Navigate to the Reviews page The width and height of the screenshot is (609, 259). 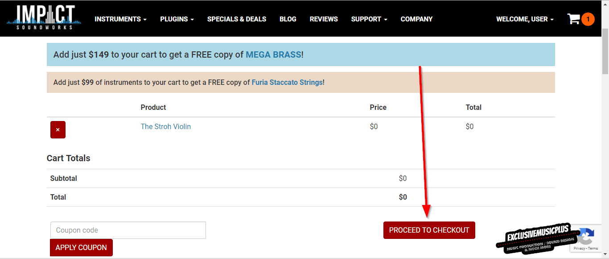click(324, 19)
